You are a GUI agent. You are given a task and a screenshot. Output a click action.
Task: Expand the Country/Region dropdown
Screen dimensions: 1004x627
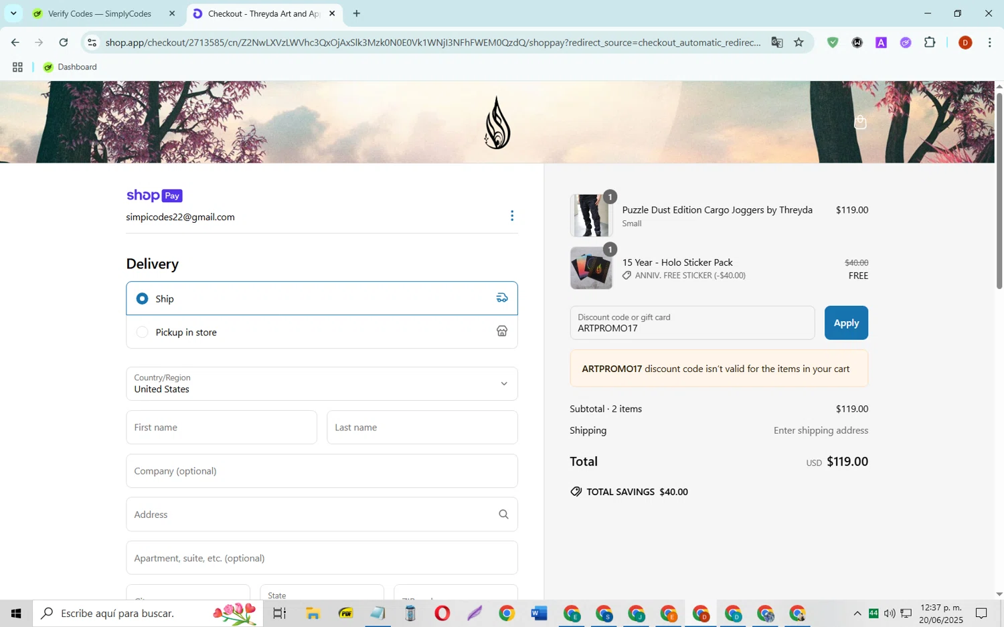(322, 383)
